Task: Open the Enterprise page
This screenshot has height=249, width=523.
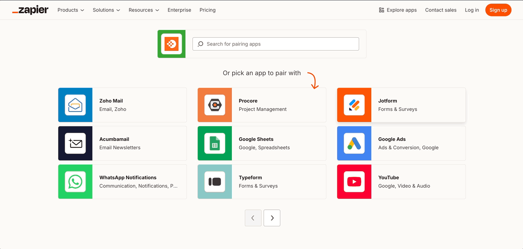Action: (x=179, y=10)
